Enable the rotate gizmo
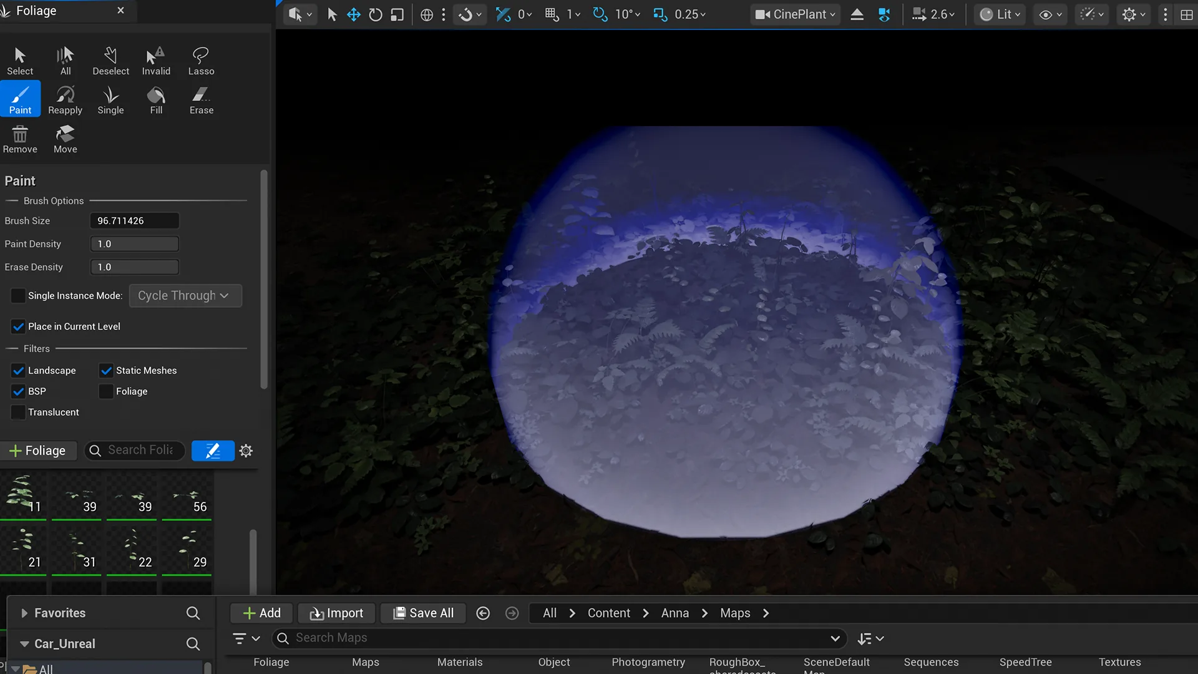1198x674 pixels. point(375,14)
